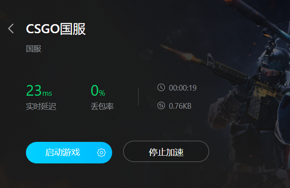The image size is (290, 188).
Task: Click the vertical divider between the stats
Action: point(139,97)
